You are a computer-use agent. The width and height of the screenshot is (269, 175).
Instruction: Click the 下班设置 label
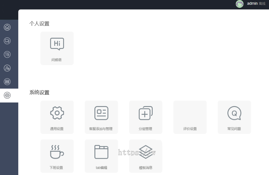(x=56, y=168)
